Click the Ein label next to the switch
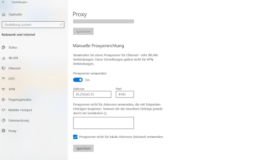Viewport: 271px width, 160px height. tap(87, 80)
